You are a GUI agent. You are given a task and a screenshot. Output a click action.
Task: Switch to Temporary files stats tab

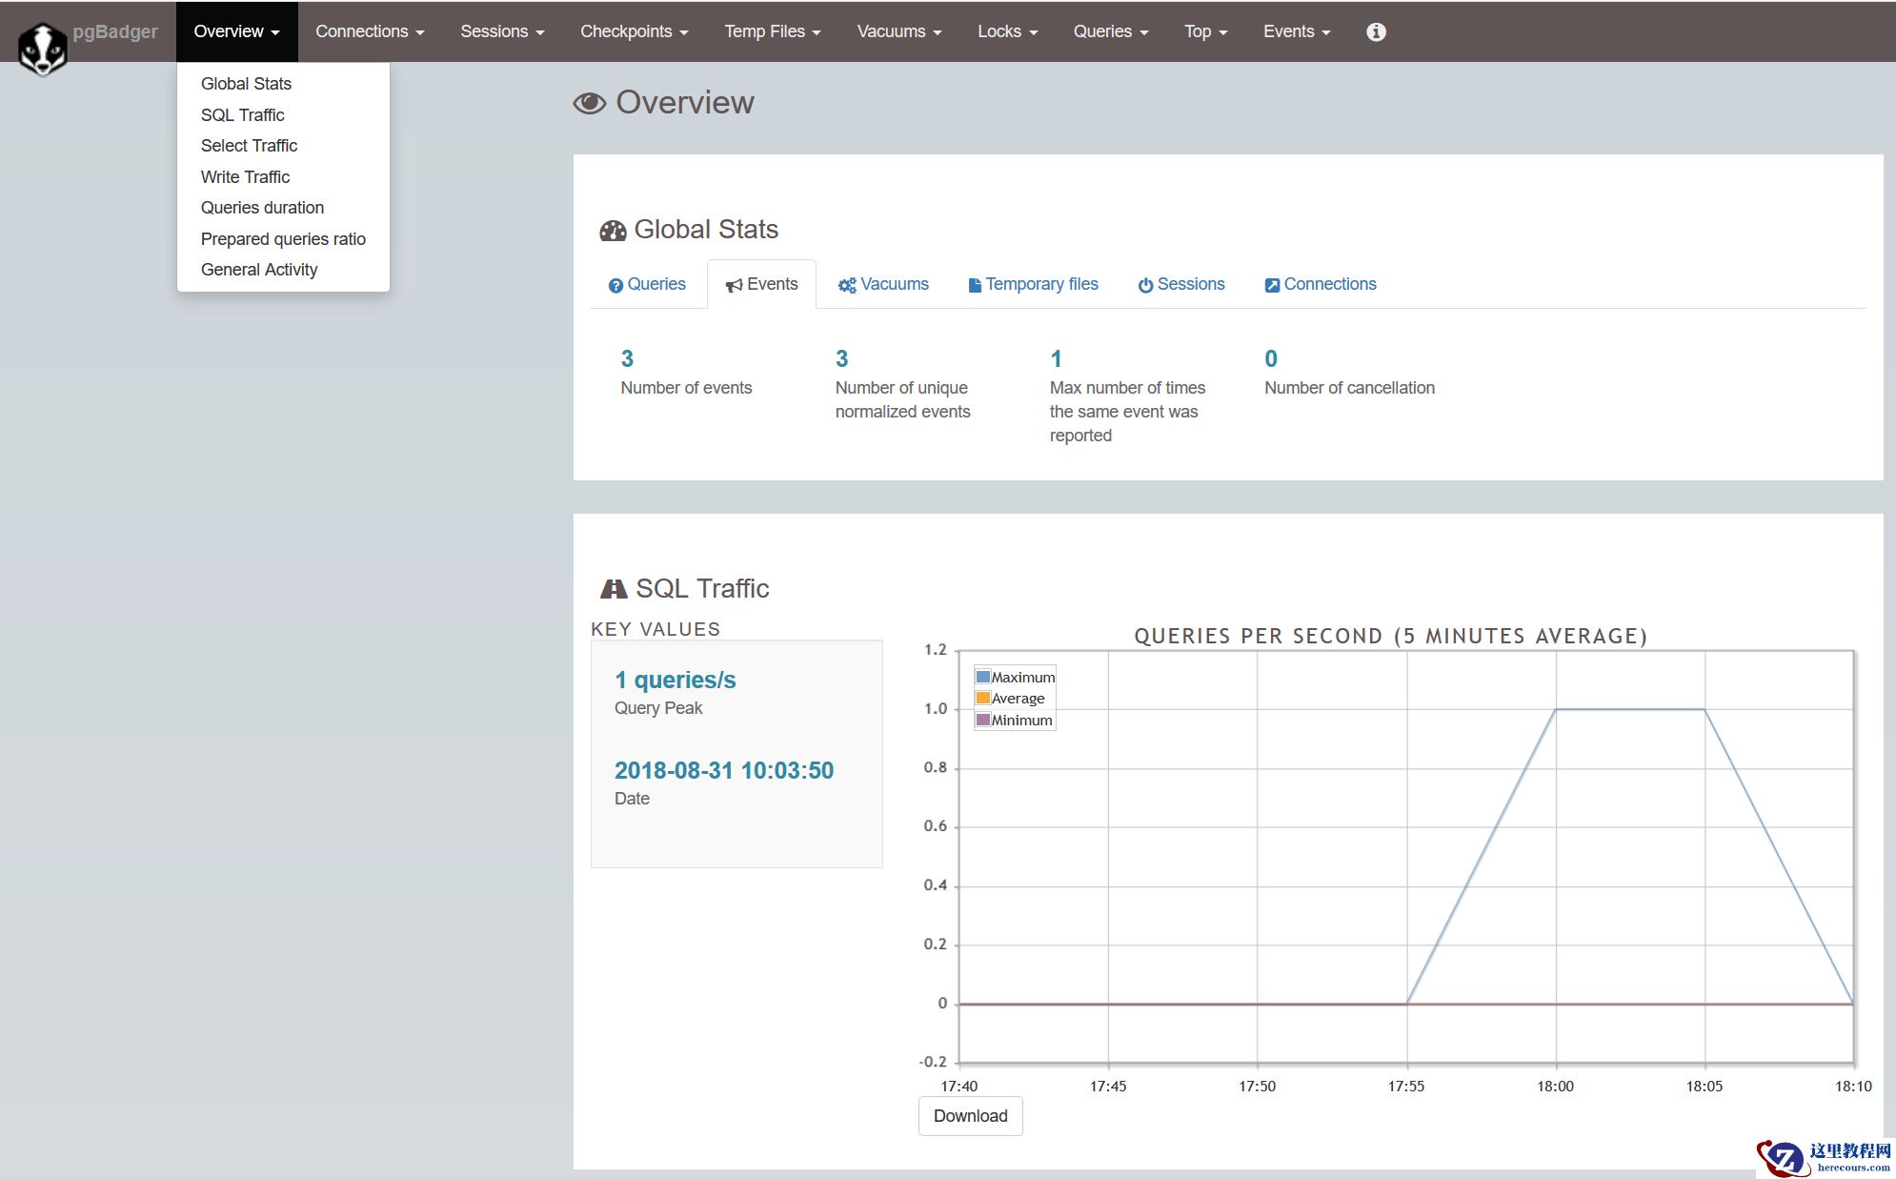tap(1033, 284)
